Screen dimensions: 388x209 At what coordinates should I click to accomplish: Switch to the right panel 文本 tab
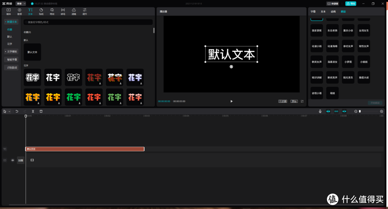[x=323, y=11]
